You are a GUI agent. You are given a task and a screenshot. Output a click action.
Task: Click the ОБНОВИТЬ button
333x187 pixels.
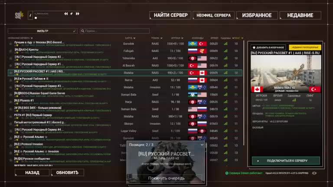pyautogui.click(x=67, y=173)
